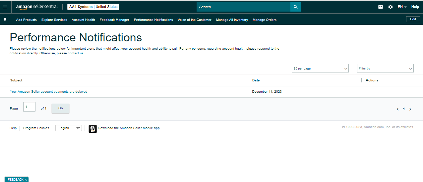Image resolution: width=423 pixels, height=182 pixels.
Task: Click Download the Amazon Seller mobile app
Action: 129,128
